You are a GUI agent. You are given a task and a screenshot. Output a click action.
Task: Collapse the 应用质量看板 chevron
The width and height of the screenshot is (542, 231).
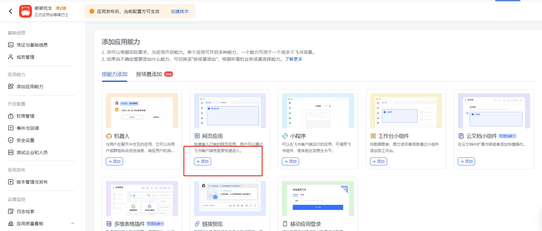(x=72, y=223)
